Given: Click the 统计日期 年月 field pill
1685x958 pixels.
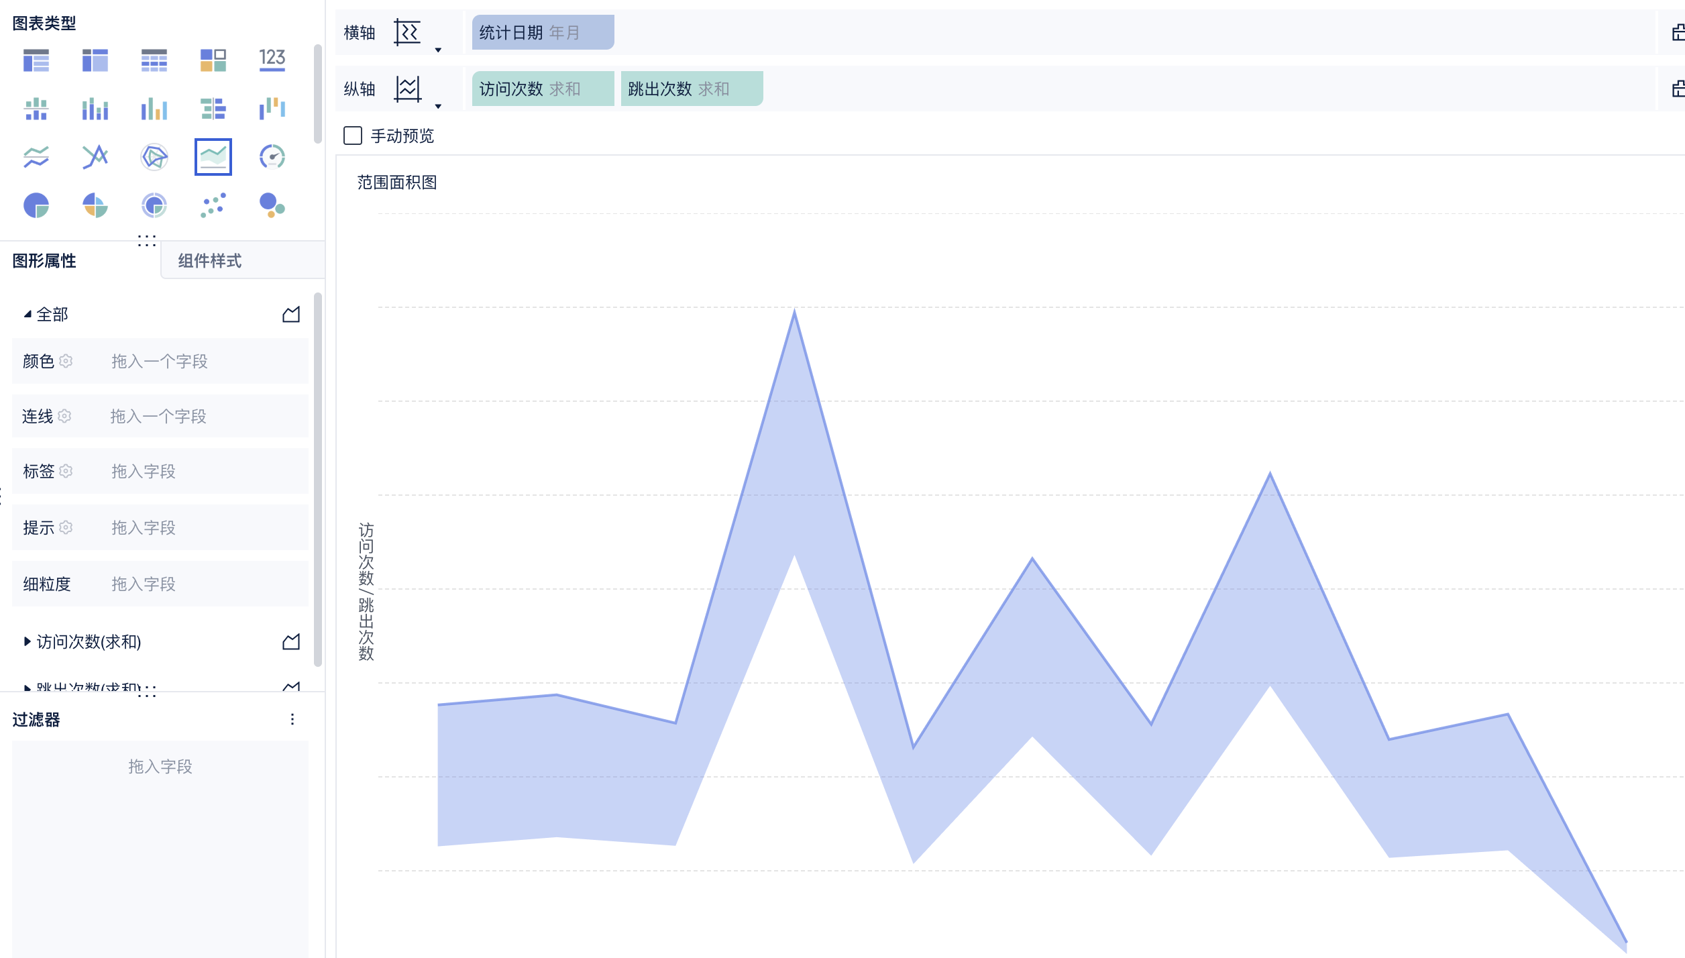Looking at the screenshot, I should pyautogui.click(x=542, y=33).
